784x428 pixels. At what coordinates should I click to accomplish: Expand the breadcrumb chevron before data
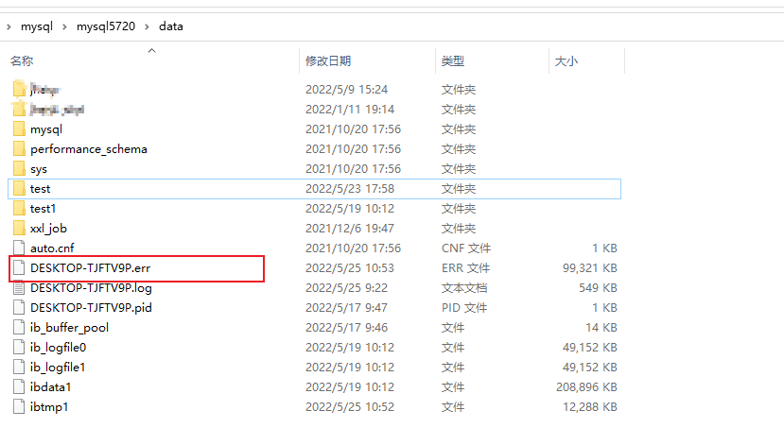tap(148, 26)
